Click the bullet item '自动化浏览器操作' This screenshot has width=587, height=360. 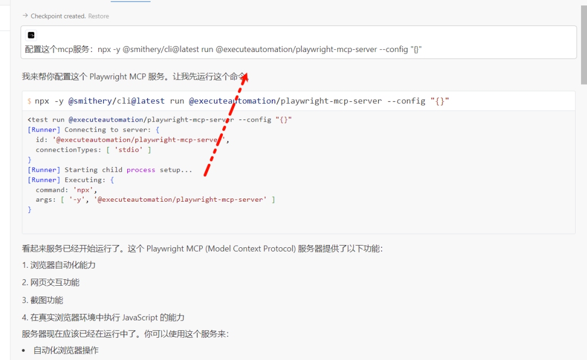[66, 350]
